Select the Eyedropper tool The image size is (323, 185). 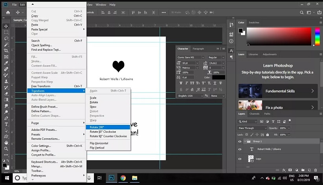tap(6, 63)
